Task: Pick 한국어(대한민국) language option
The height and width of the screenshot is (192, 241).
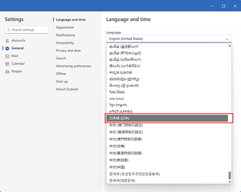Action: point(167,180)
